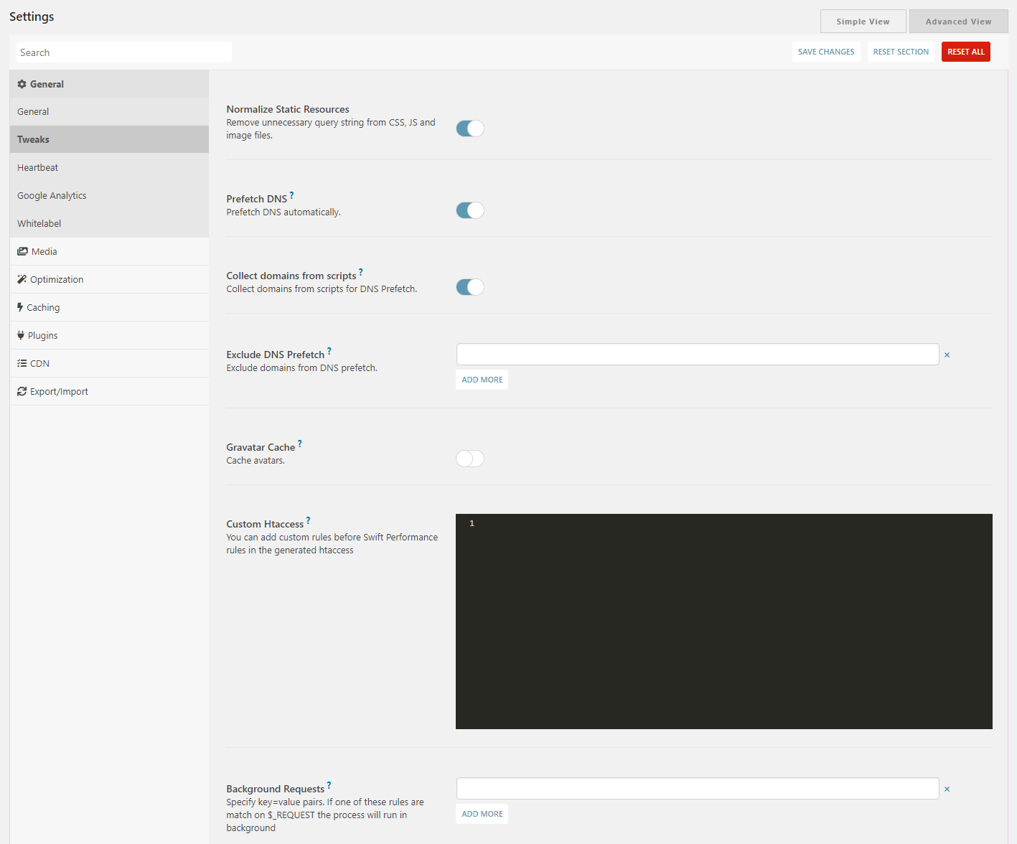
Task: Open the Export/Import section
Action: pyautogui.click(x=109, y=391)
